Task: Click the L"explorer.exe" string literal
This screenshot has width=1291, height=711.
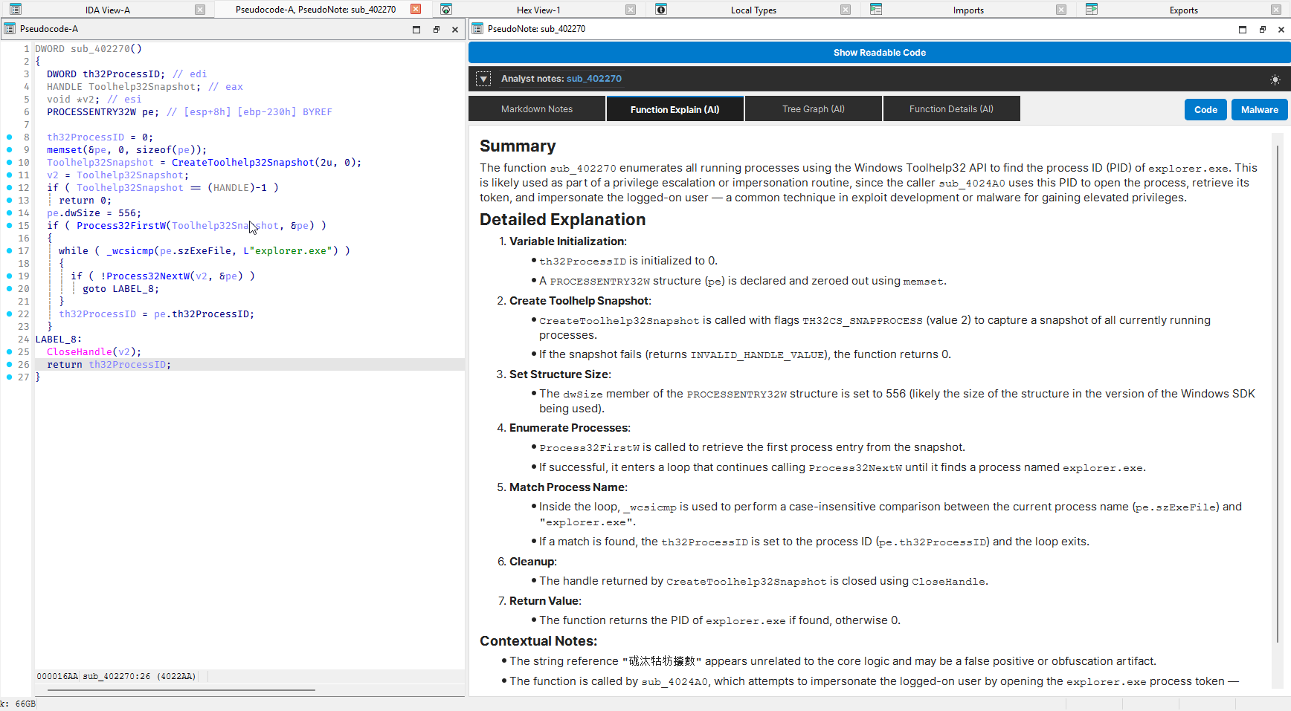Action: coord(288,251)
